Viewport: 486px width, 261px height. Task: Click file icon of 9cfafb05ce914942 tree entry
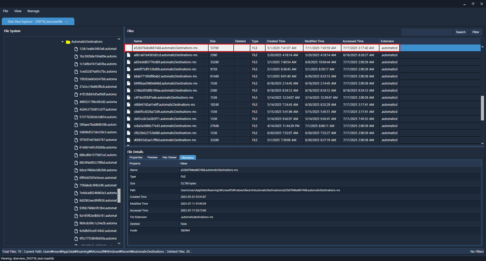(x=76, y=231)
